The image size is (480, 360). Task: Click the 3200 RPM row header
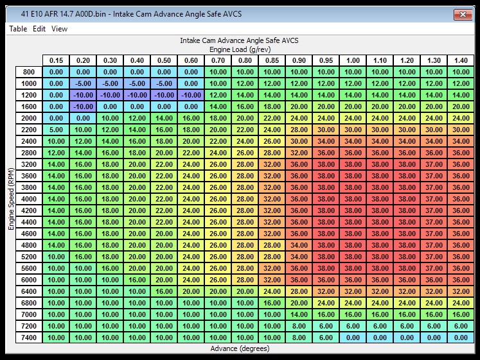29,164
